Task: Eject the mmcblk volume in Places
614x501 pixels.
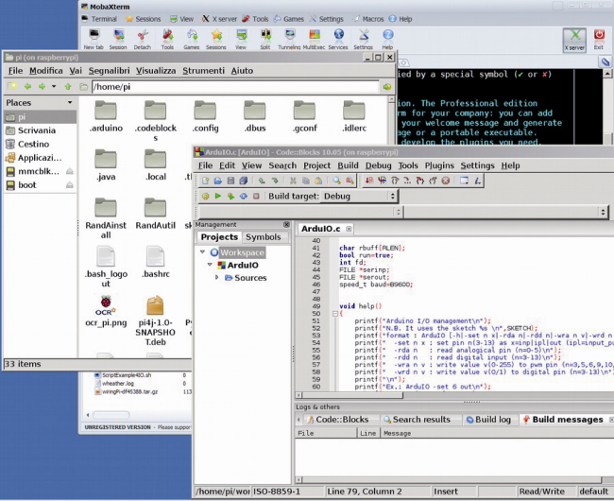Action: click(x=69, y=172)
